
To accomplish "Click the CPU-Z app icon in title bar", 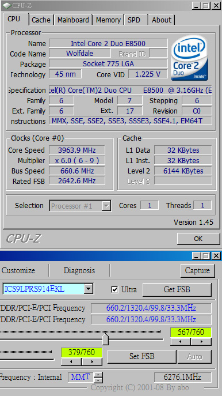I will pos(7,5).
